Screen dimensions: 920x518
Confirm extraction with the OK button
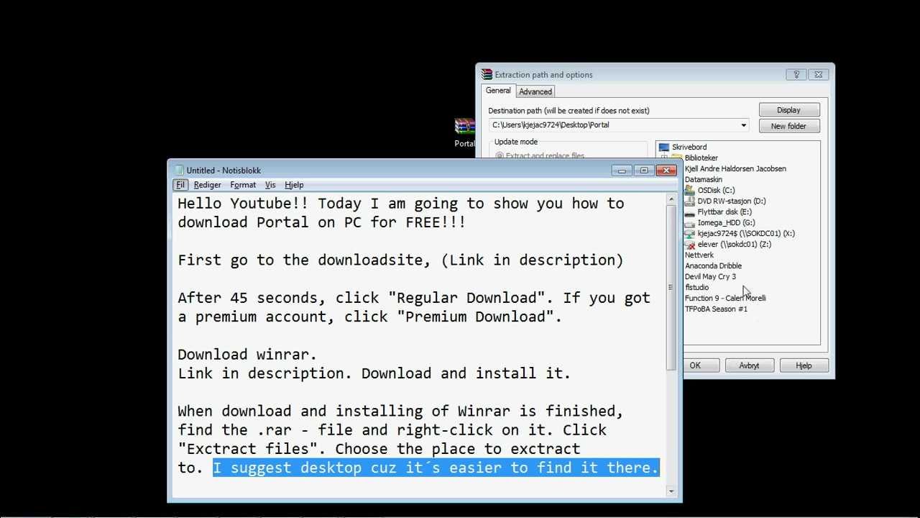click(x=695, y=365)
